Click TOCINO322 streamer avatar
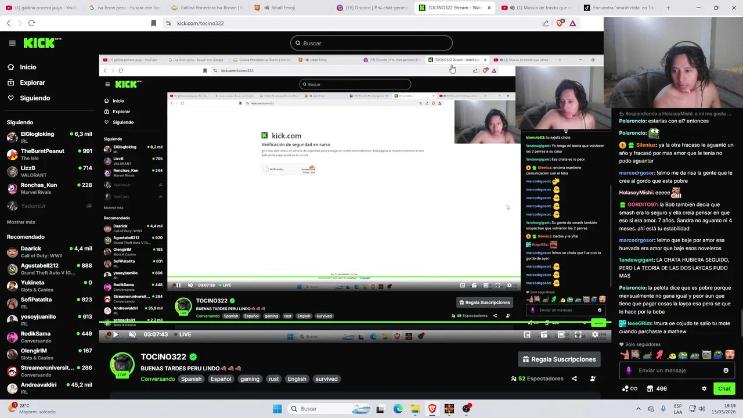743x418 pixels. [122, 365]
